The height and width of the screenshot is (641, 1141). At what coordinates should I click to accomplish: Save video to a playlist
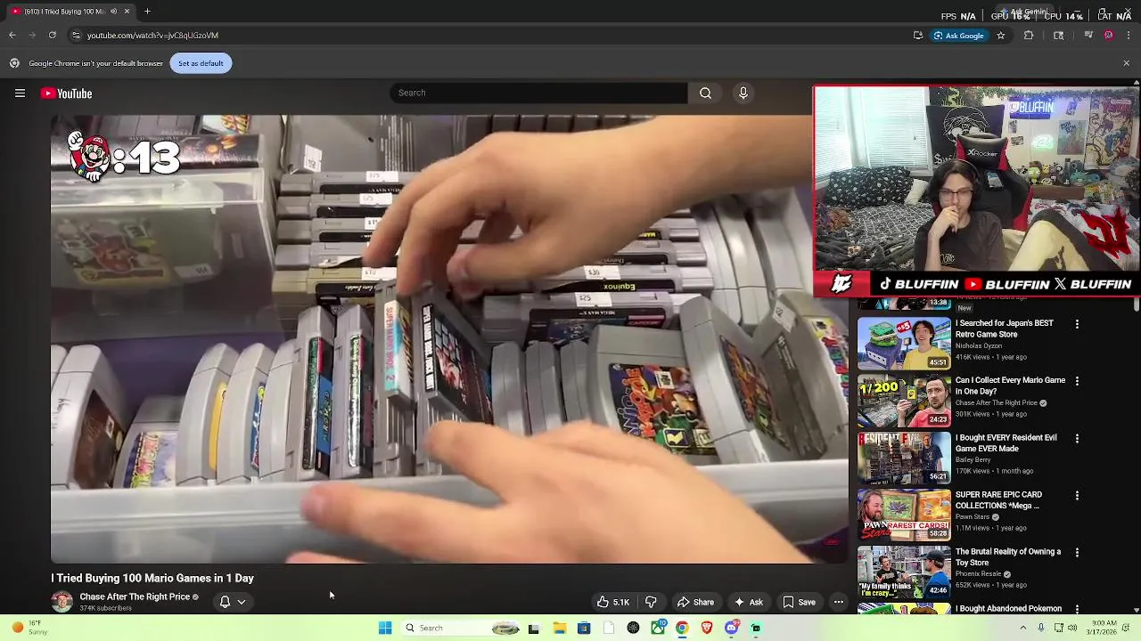[799, 603]
